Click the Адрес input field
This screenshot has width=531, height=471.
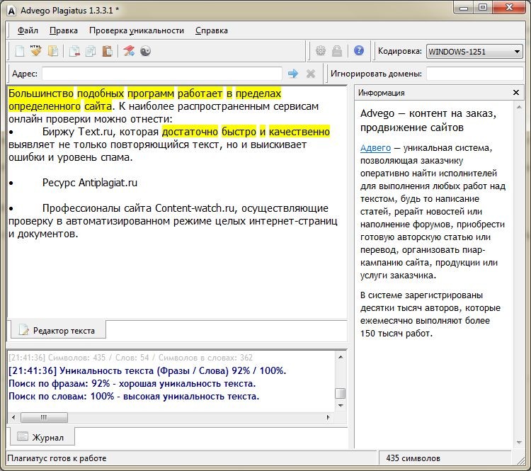click(161, 74)
